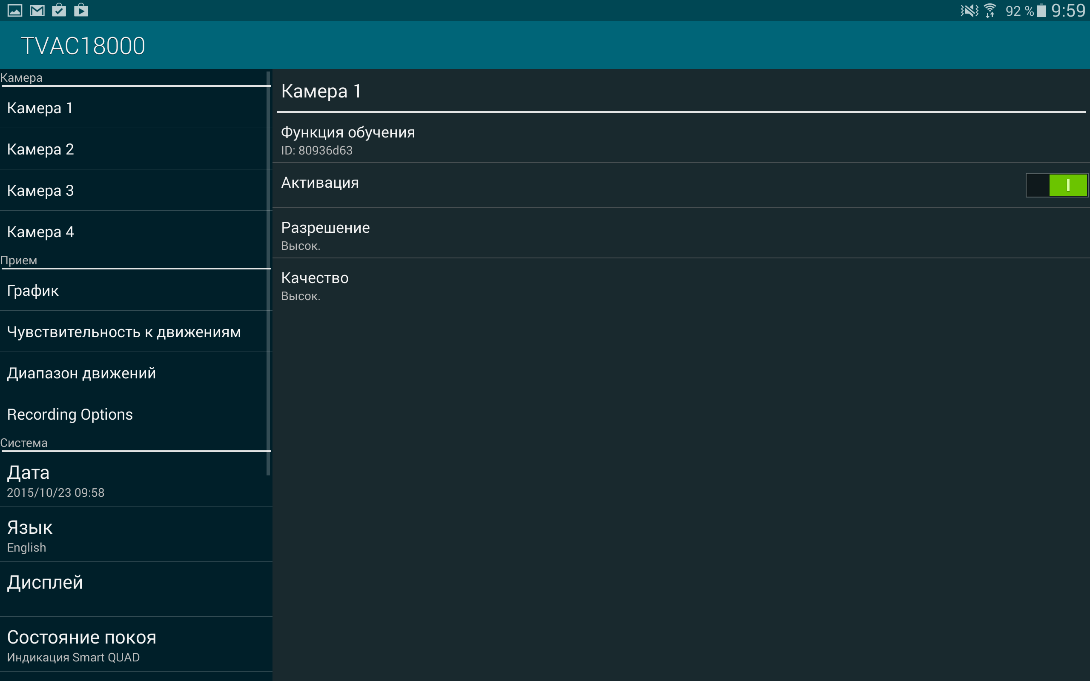
Task: Open Диапазон движений settings
Action: (x=135, y=373)
